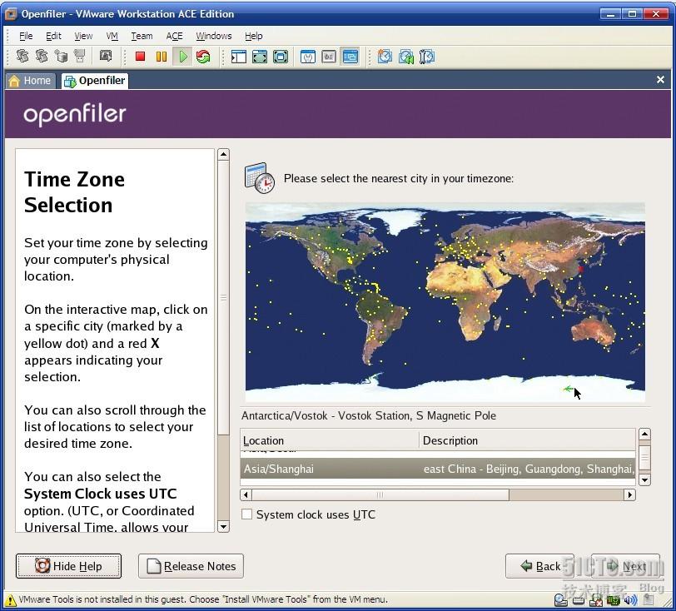
Task: Take a snapshot using the clock-star icon
Action: pos(385,57)
